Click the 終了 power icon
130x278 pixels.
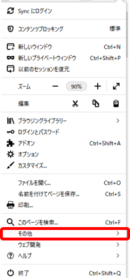[x=10, y=273]
